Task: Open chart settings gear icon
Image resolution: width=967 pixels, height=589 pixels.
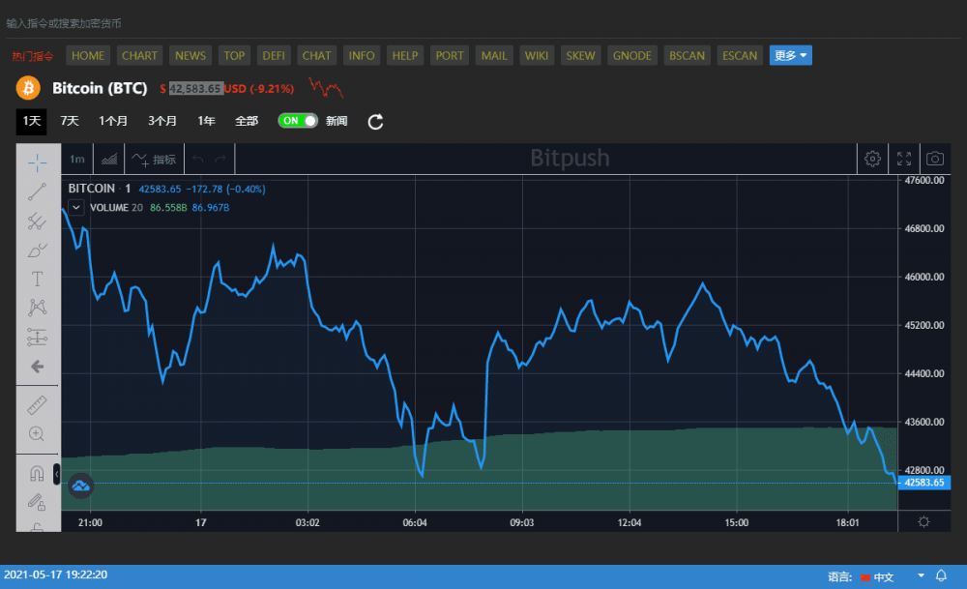Action: pyautogui.click(x=872, y=159)
